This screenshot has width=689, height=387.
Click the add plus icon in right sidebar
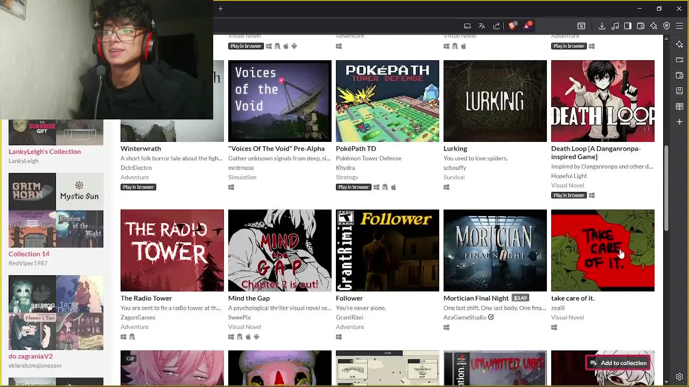coord(679,122)
